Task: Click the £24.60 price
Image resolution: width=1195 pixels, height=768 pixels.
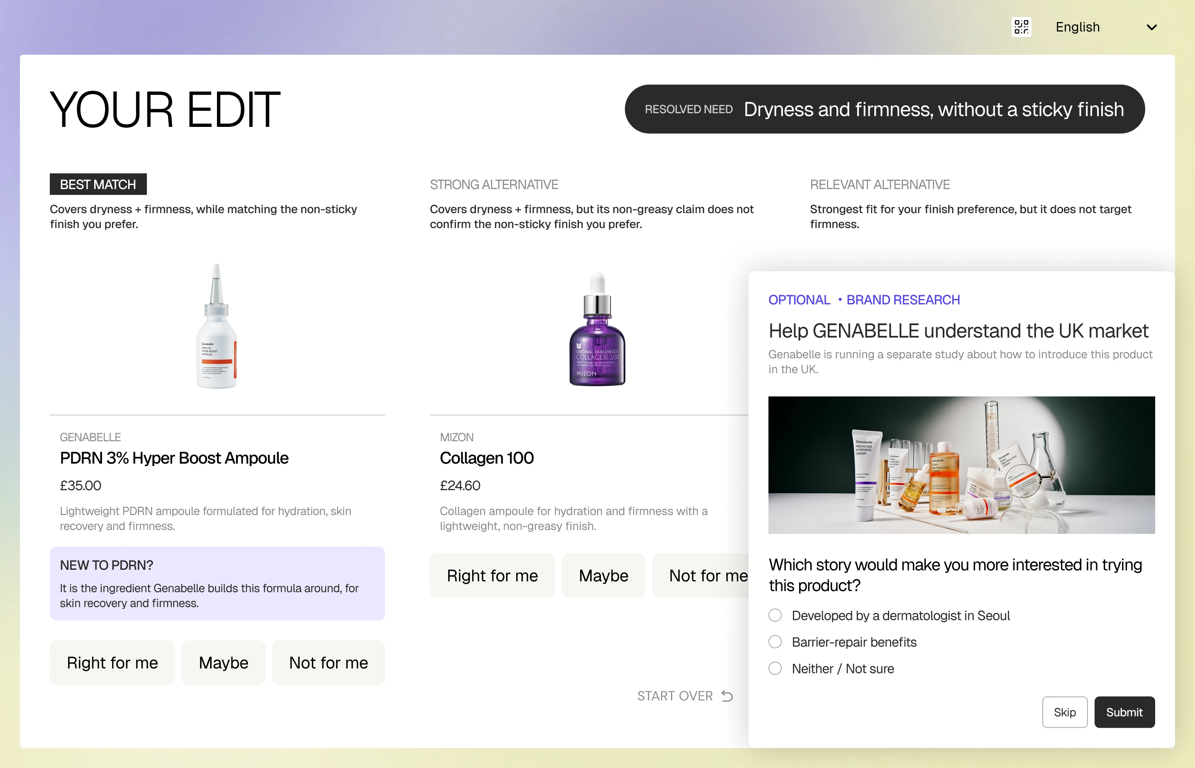Action: tap(460, 486)
